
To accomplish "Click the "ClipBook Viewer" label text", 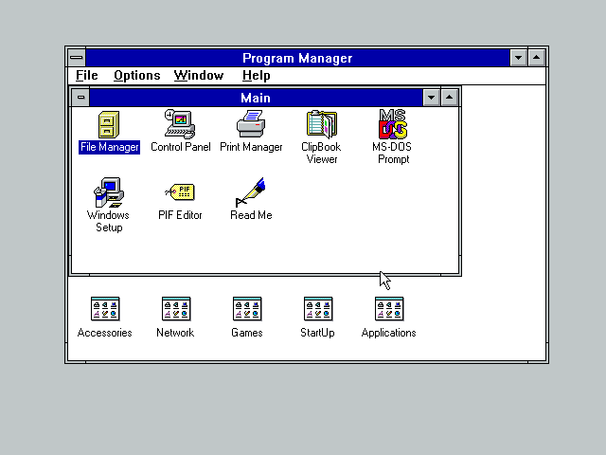I will (322, 154).
